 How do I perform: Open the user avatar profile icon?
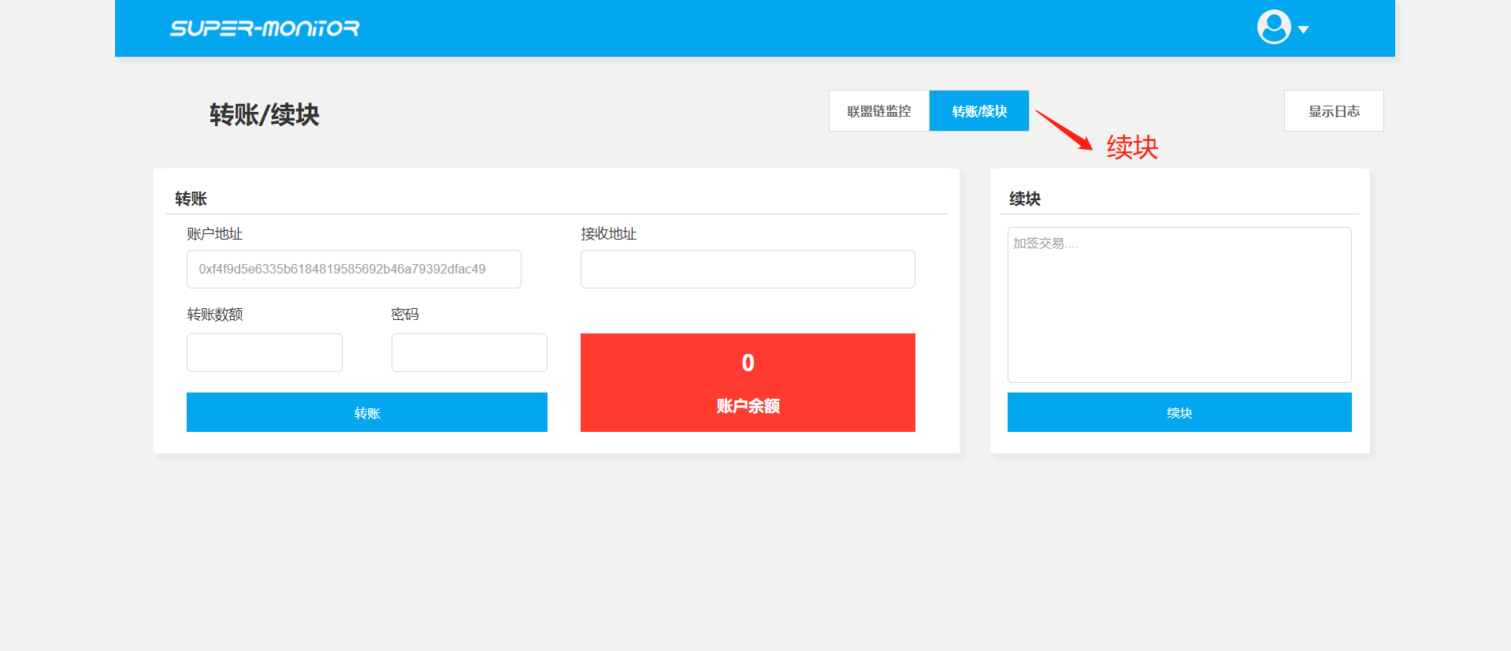[x=1273, y=28]
